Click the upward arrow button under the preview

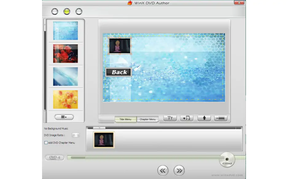pos(204,118)
